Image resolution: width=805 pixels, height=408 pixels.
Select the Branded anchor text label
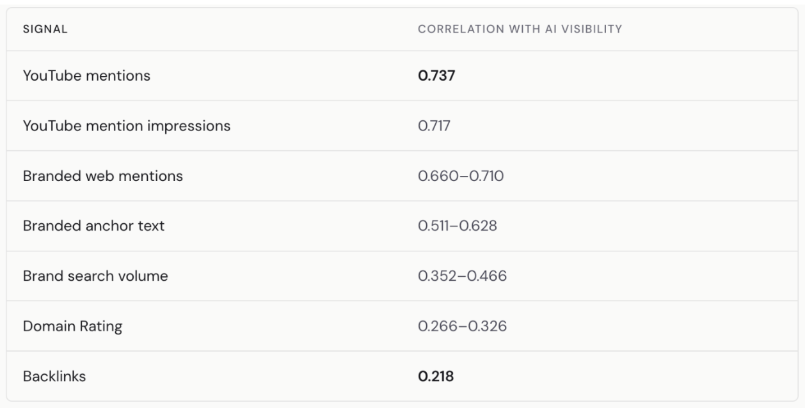pyautogui.click(x=94, y=226)
